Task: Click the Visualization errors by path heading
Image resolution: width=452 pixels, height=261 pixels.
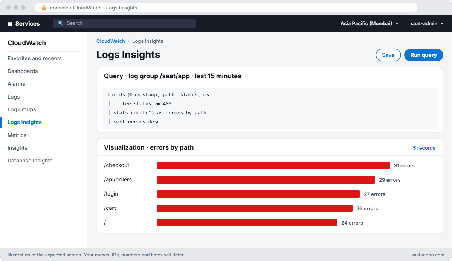Action: click(x=149, y=147)
